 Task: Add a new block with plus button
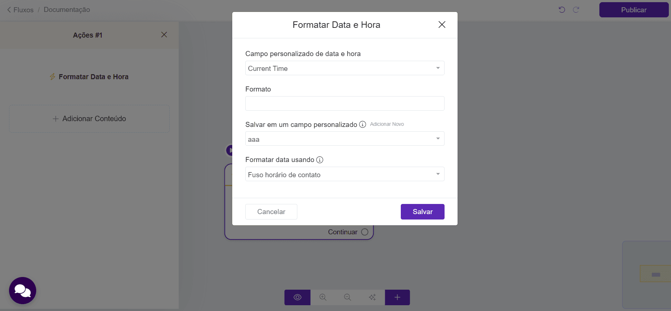(x=397, y=297)
